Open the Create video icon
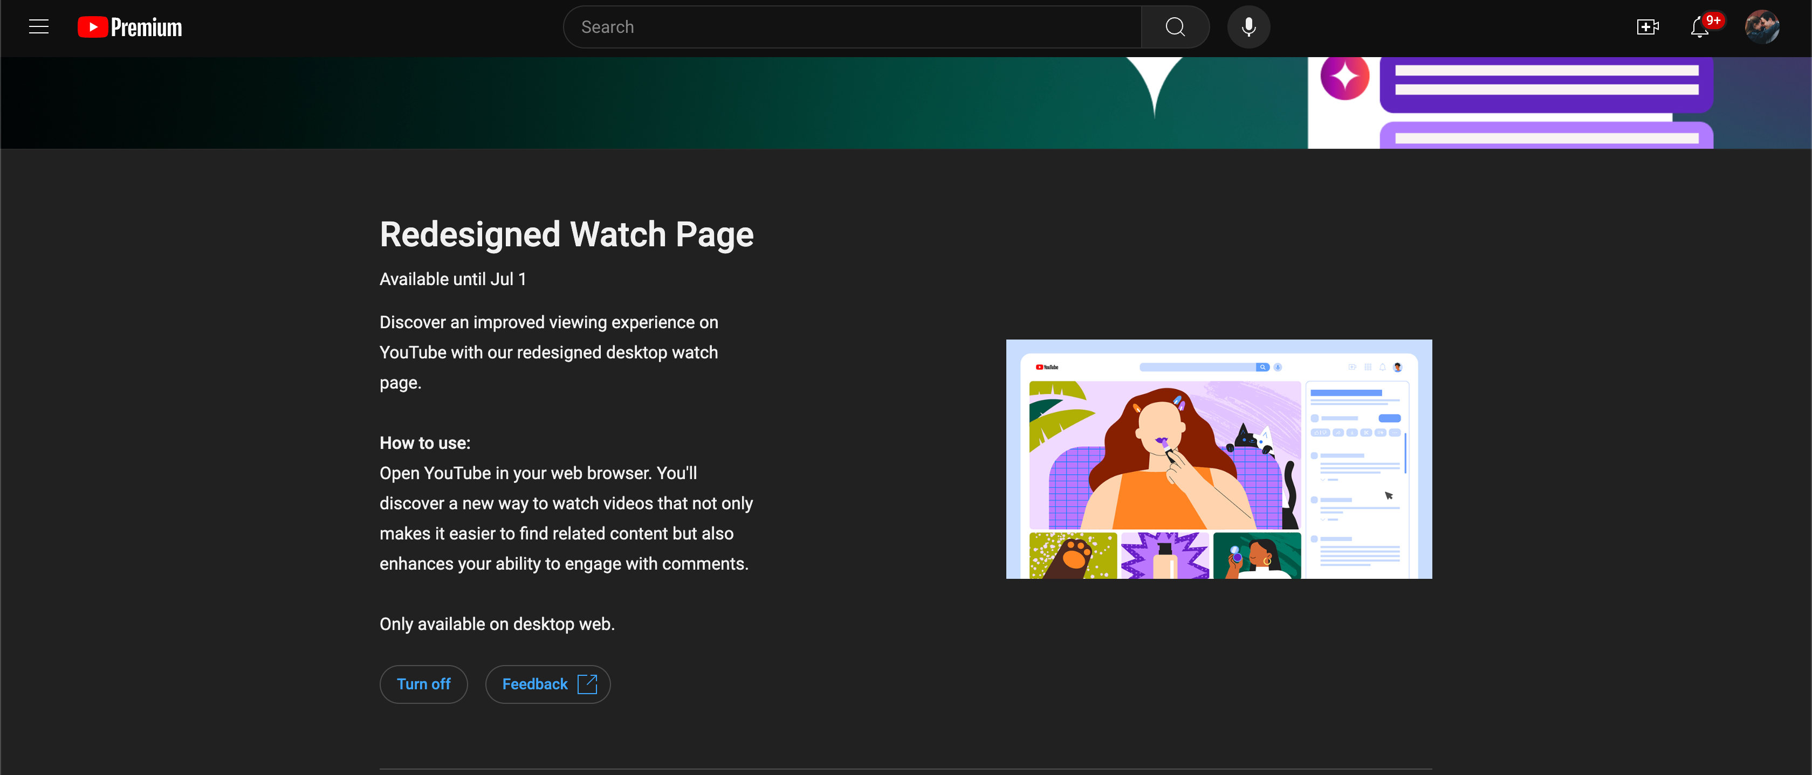 coord(1648,27)
